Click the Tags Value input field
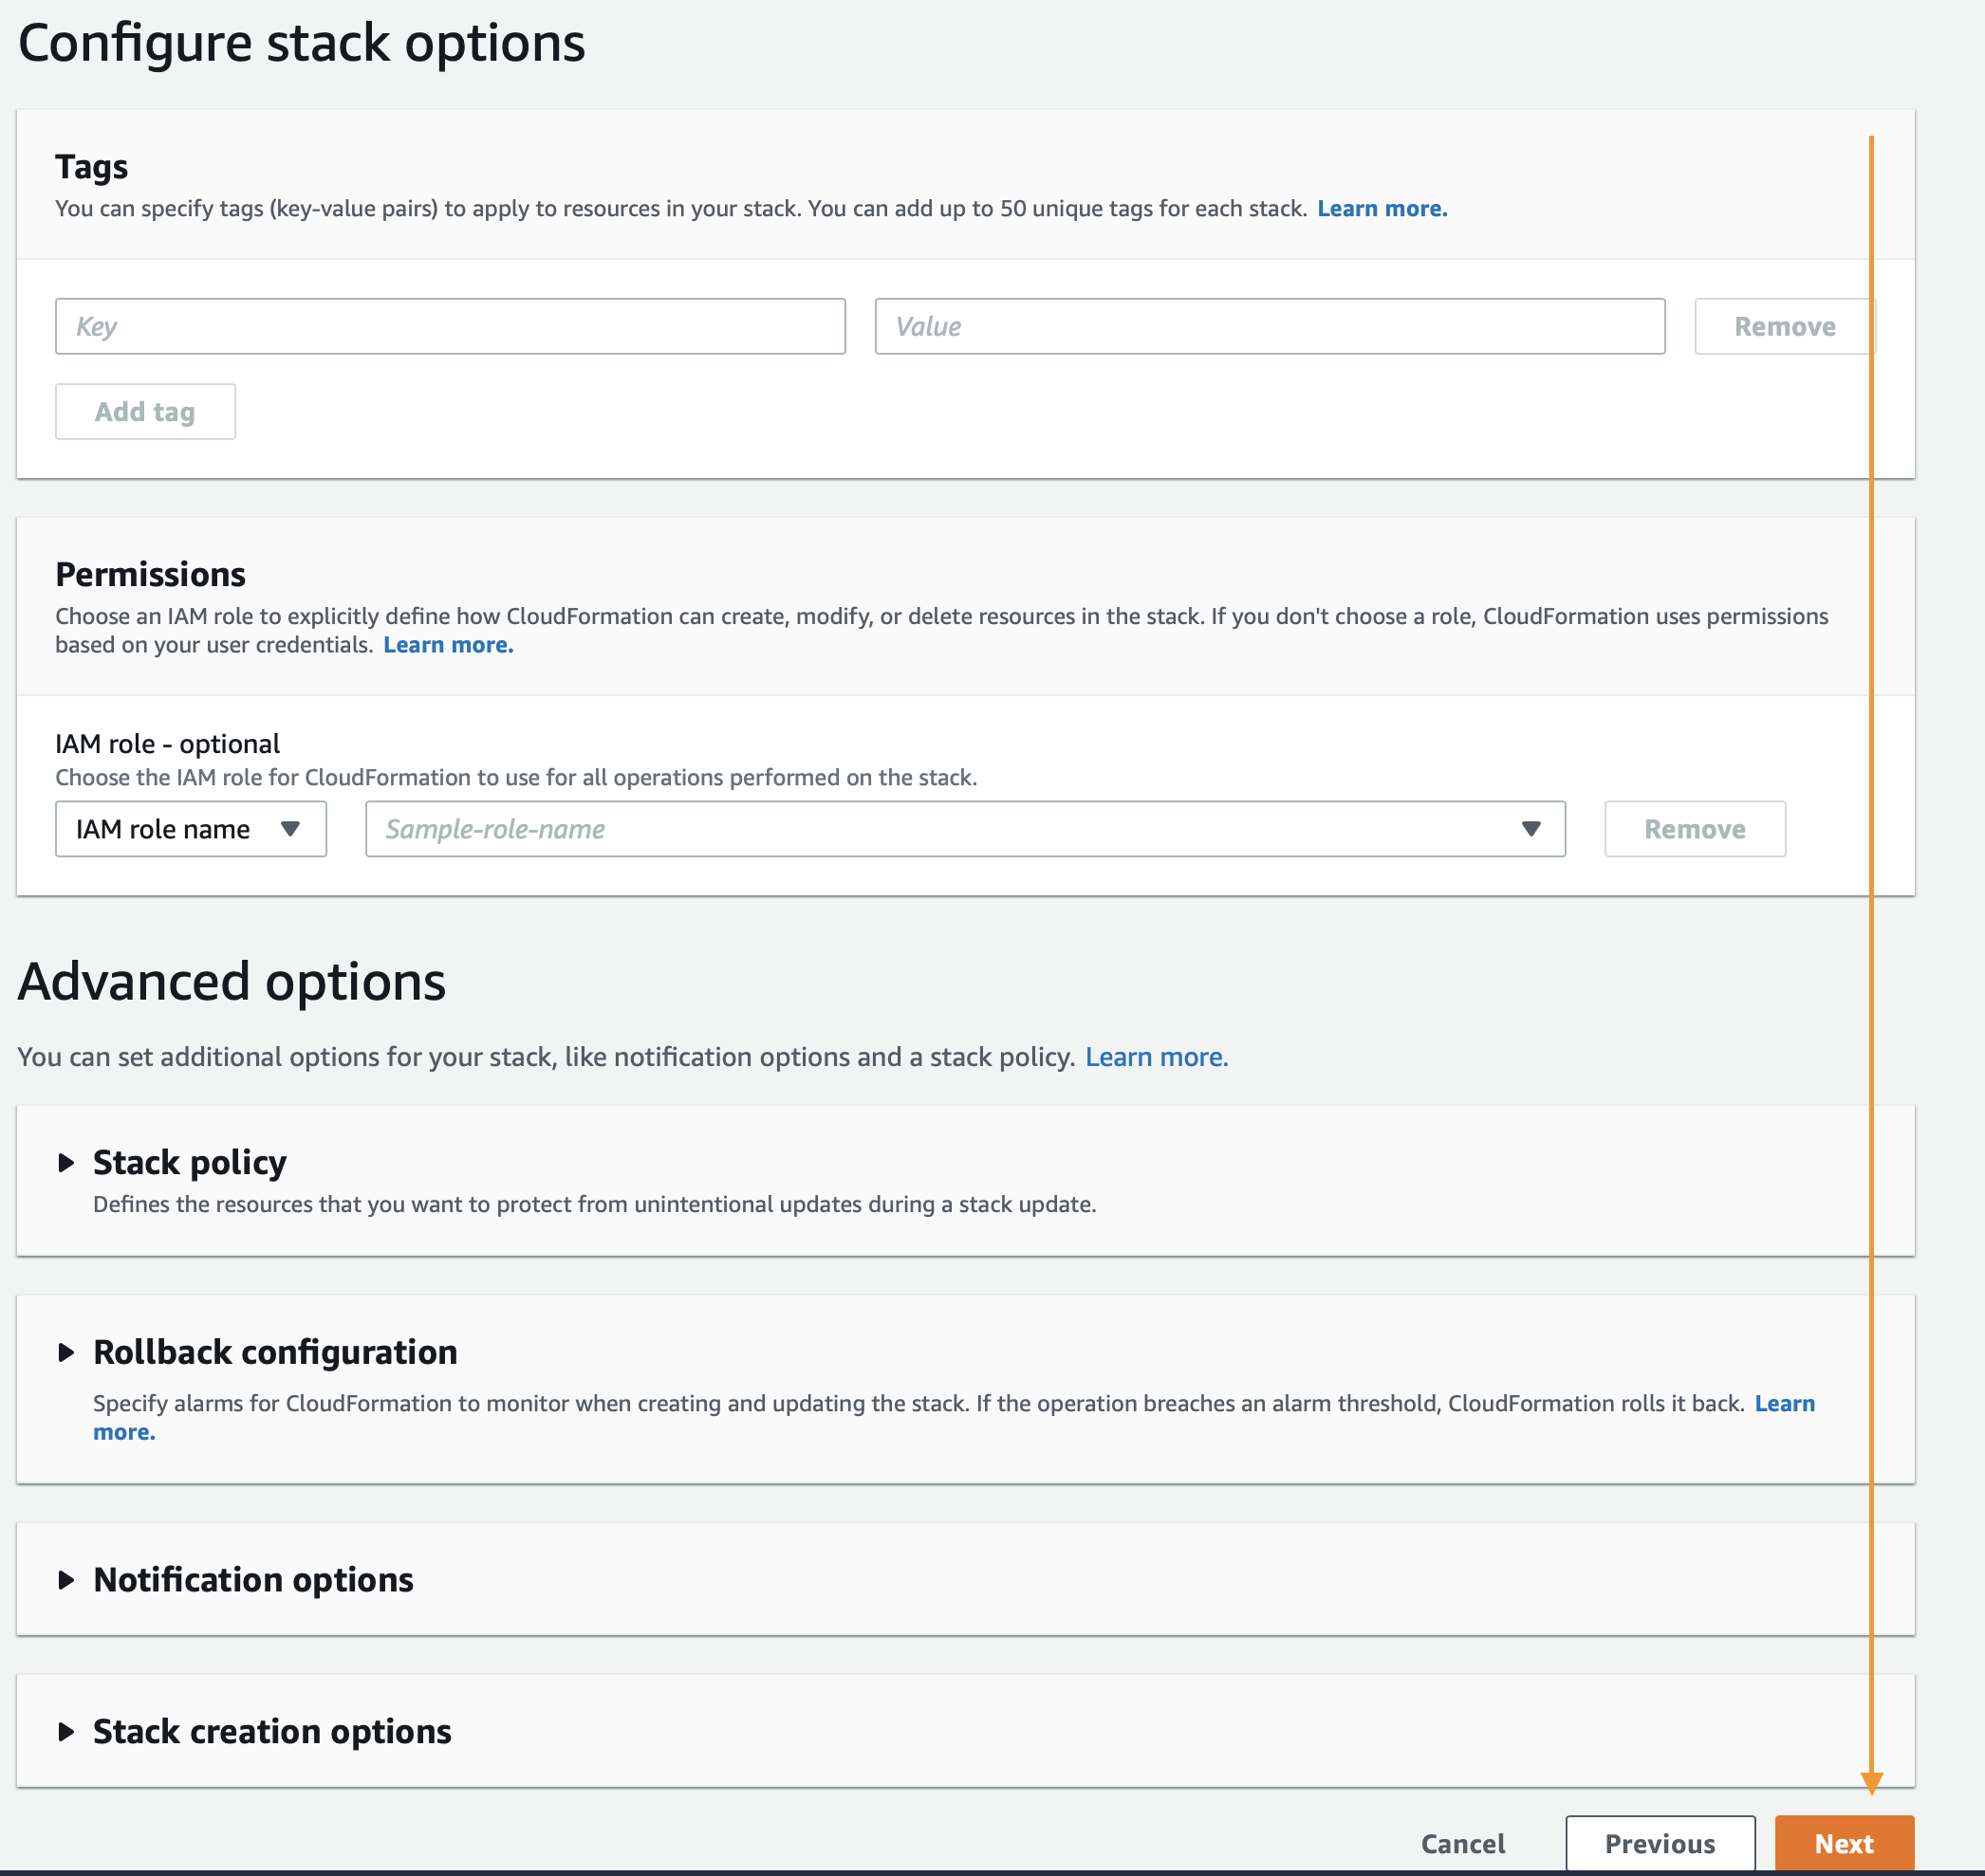1985x1876 pixels. pyautogui.click(x=1271, y=324)
